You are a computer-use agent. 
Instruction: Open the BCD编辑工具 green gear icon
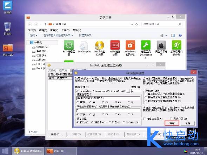(x=69, y=45)
